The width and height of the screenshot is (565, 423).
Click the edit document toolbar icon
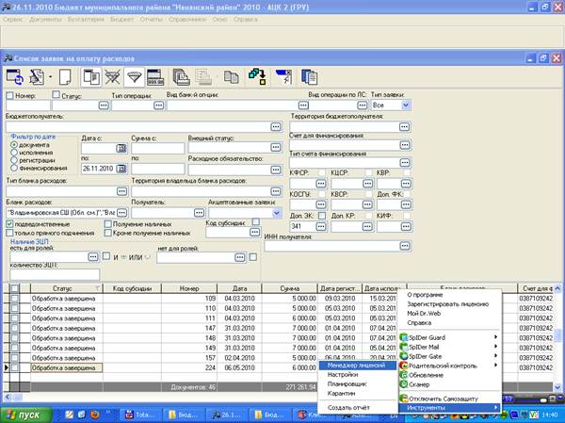37,77
